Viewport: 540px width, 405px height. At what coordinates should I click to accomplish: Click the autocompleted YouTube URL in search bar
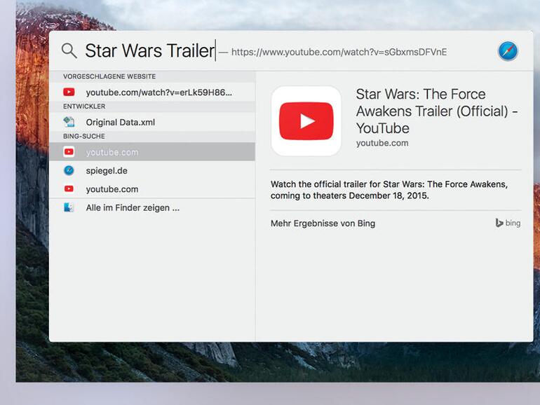339,52
